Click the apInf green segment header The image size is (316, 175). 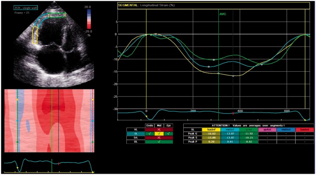point(249,130)
